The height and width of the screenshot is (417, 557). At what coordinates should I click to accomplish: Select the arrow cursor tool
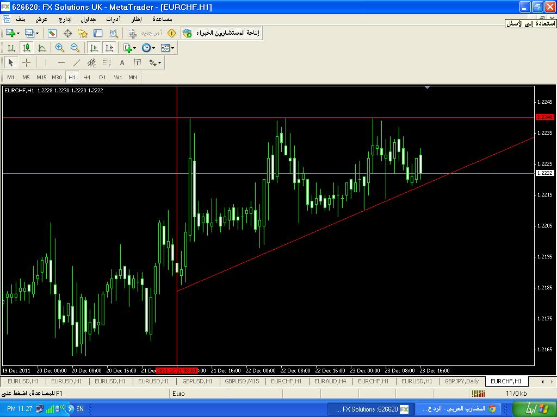click(11, 63)
